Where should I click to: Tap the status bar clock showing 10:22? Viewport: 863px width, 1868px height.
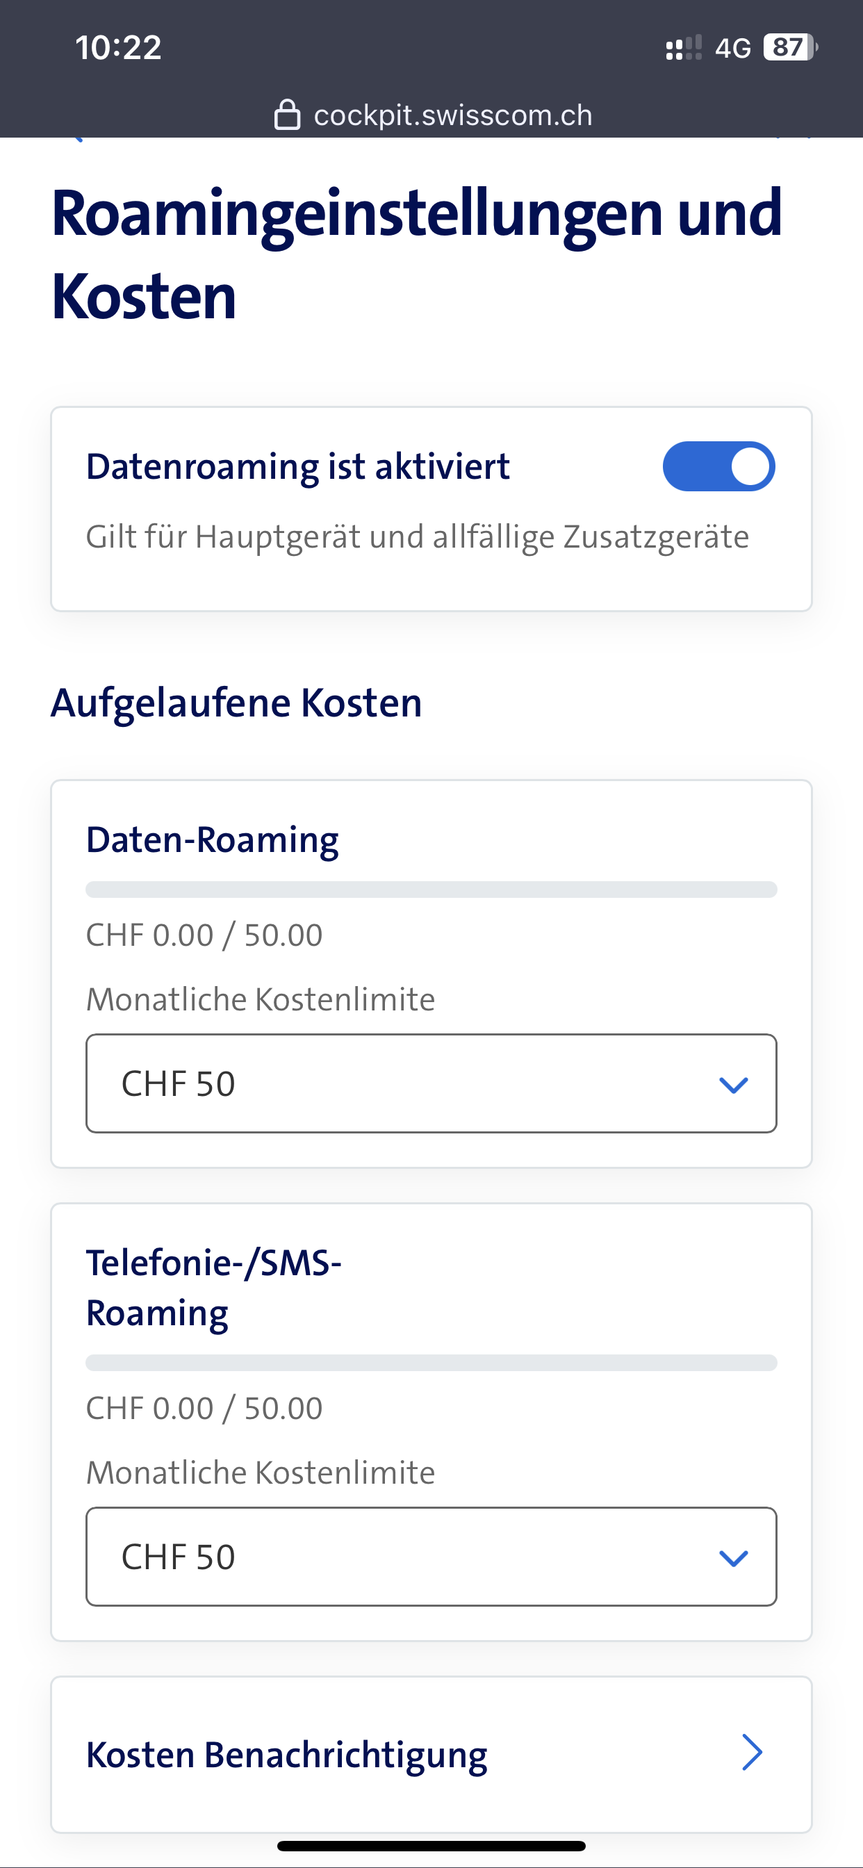118,48
